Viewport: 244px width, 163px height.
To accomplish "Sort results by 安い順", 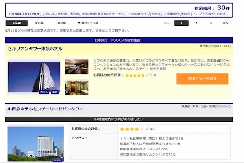I will (39, 23).
